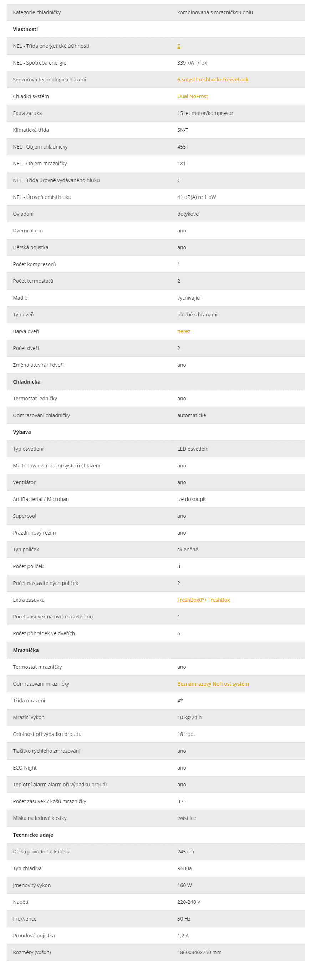Image resolution: width=311 pixels, height=962 pixels.
Task: Open the FreshBox0°+ FreshBox link
Action: (x=203, y=600)
